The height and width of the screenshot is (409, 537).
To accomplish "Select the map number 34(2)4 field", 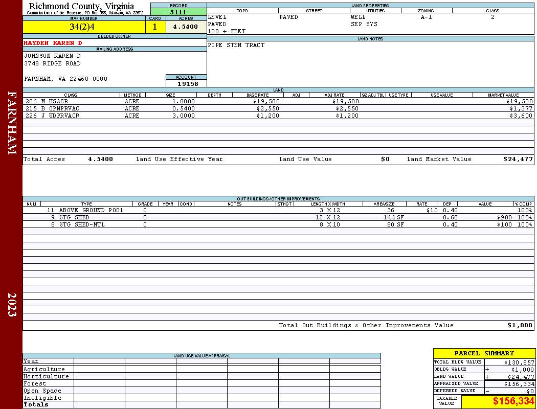I will (84, 27).
